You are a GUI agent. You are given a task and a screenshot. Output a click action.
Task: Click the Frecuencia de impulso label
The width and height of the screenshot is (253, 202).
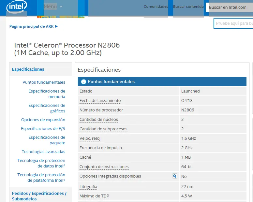pyautogui.click(x=100, y=148)
